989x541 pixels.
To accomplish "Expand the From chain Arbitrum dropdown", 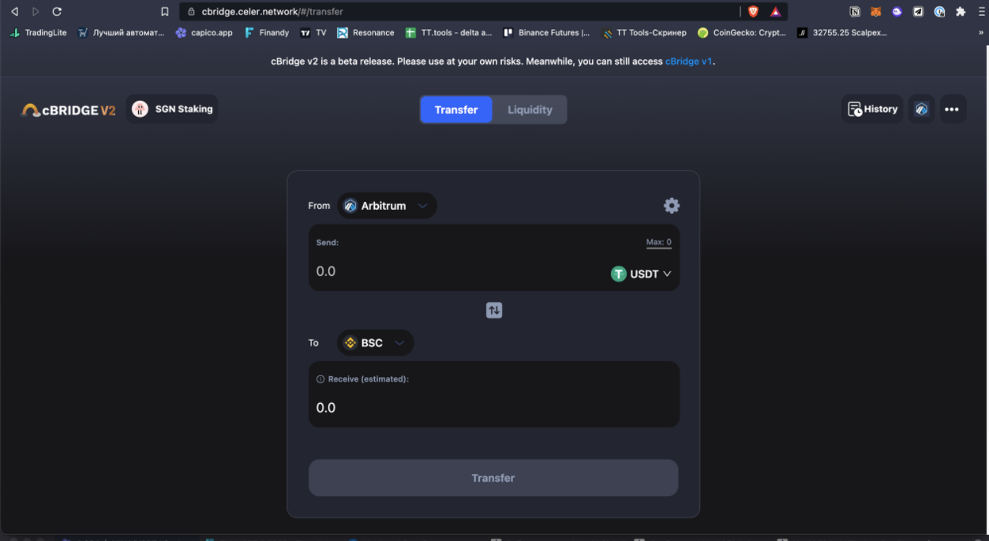I will [x=387, y=206].
